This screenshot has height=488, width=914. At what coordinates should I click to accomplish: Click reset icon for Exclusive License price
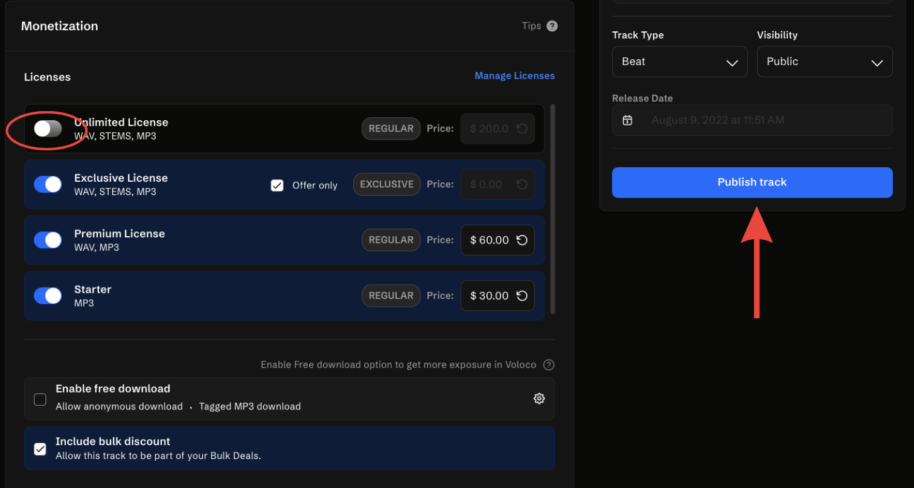tap(522, 185)
